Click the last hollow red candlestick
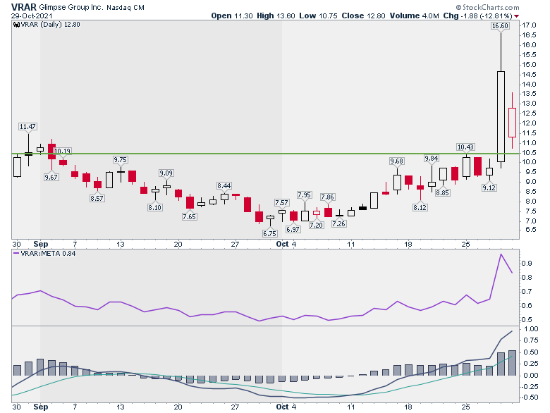550x413 pixels. (x=512, y=123)
